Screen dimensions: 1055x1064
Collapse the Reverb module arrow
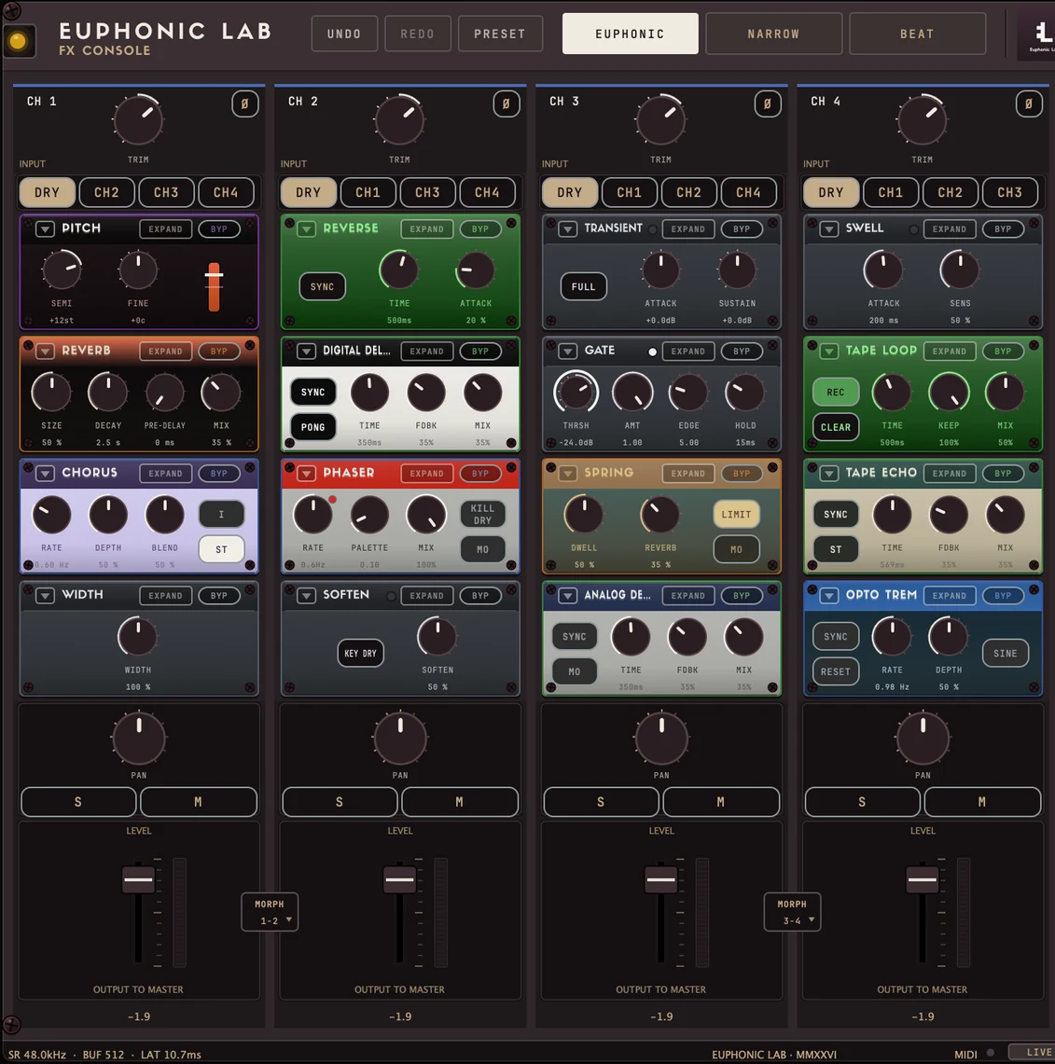point(45,352)
